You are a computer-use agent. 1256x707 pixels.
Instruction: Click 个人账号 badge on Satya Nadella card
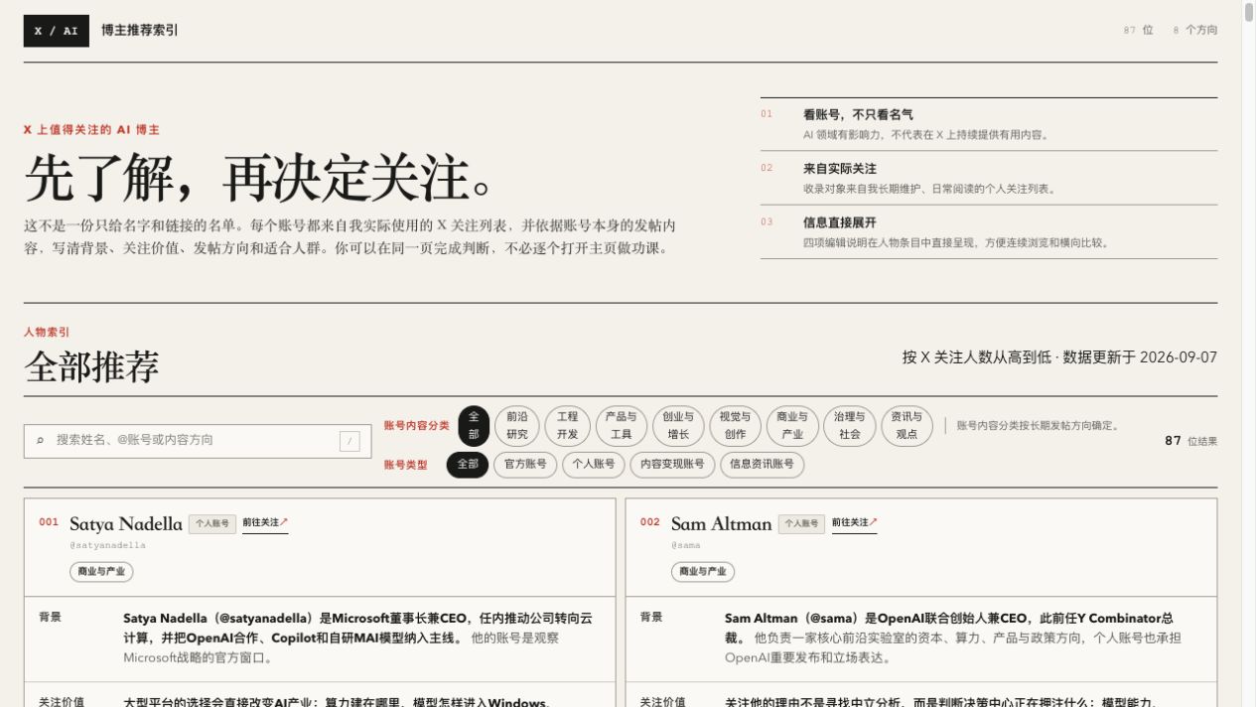pyautogui.click(x=212, y=524)
